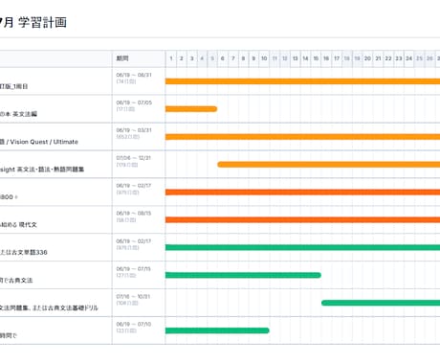Select day 20 in timeline header
The width and height of the screenshot is (440, 364).
[367, 58]
